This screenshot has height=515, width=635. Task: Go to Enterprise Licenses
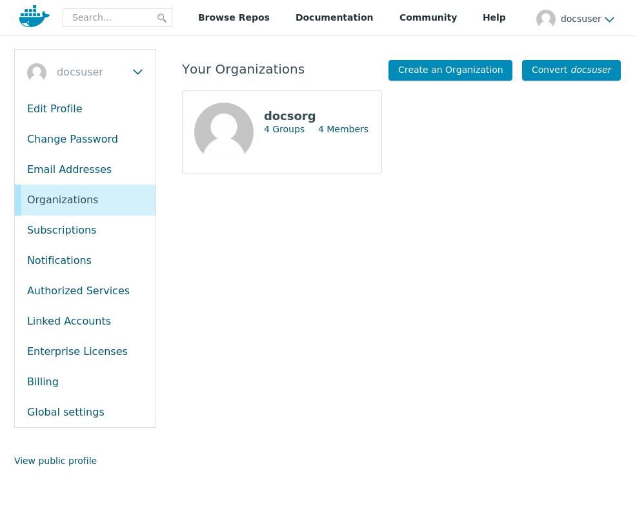[77, 352]
